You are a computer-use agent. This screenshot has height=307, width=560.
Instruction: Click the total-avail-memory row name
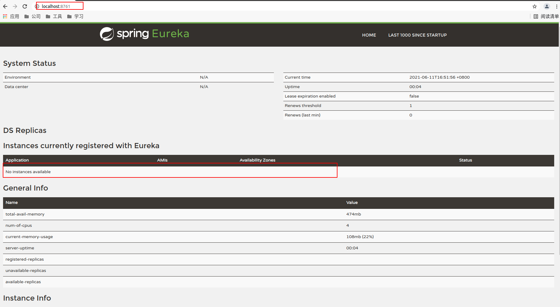25,214
